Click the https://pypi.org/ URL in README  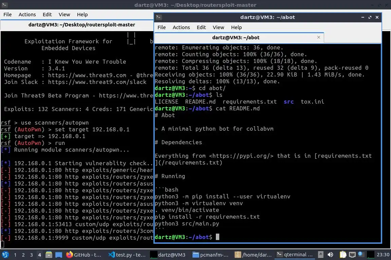pyautogui.click(x=241, y=156)
